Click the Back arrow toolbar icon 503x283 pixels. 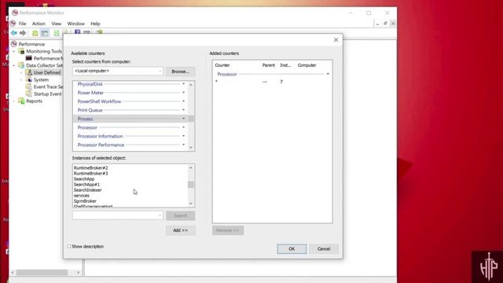click(14, 33)
